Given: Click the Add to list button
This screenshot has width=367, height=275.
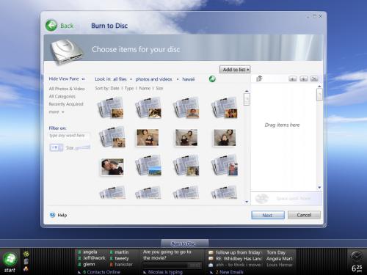Looking at the screenshot, I should coord(235,70).
